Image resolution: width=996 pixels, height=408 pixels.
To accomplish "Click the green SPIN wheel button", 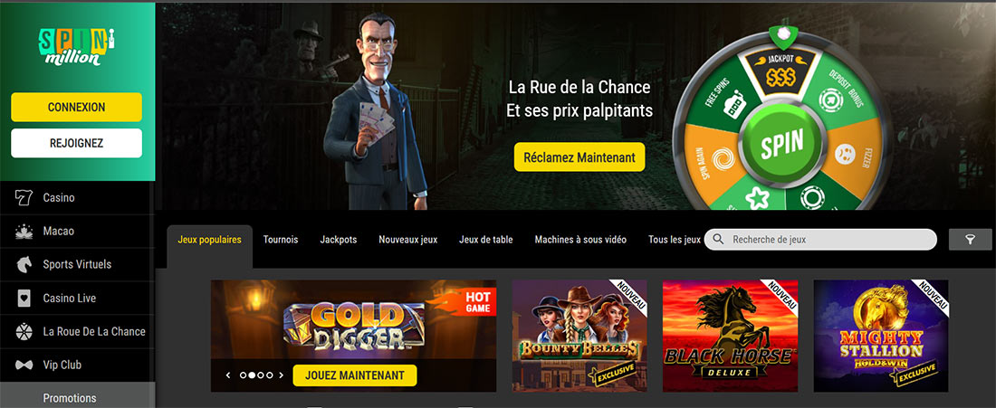I will click(782, 144).
